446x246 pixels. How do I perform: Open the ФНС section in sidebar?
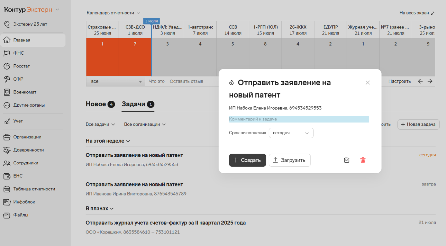[18, 53]
